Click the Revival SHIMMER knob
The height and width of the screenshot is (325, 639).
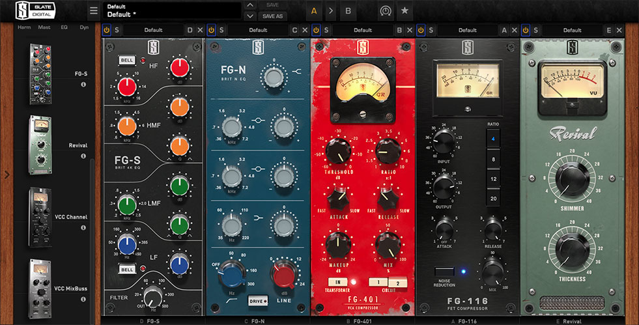pos(572,179)
